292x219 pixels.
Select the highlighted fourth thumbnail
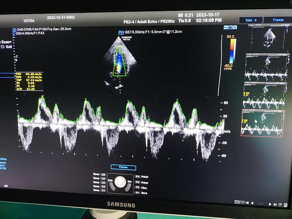(262, 123)
